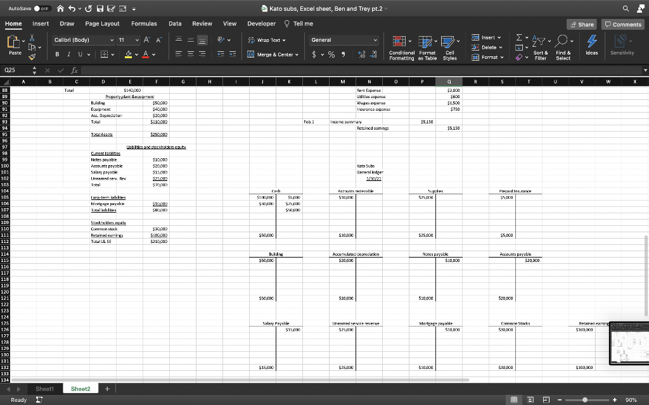
Task: Decrease indent of cell contents
Action: [221, 54]
